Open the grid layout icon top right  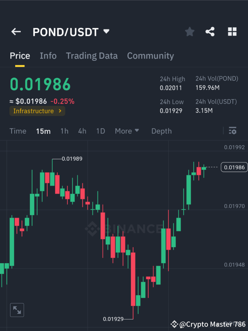232,32
